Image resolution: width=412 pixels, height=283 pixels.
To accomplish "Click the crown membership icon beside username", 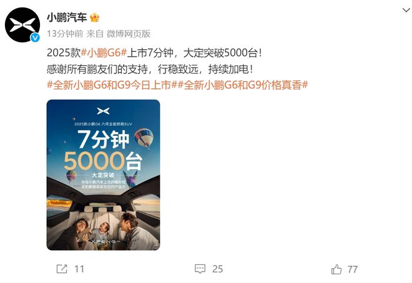I will click(95, 17).
